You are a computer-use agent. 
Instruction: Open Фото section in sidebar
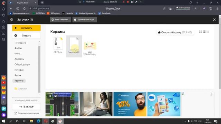[17, 54]
